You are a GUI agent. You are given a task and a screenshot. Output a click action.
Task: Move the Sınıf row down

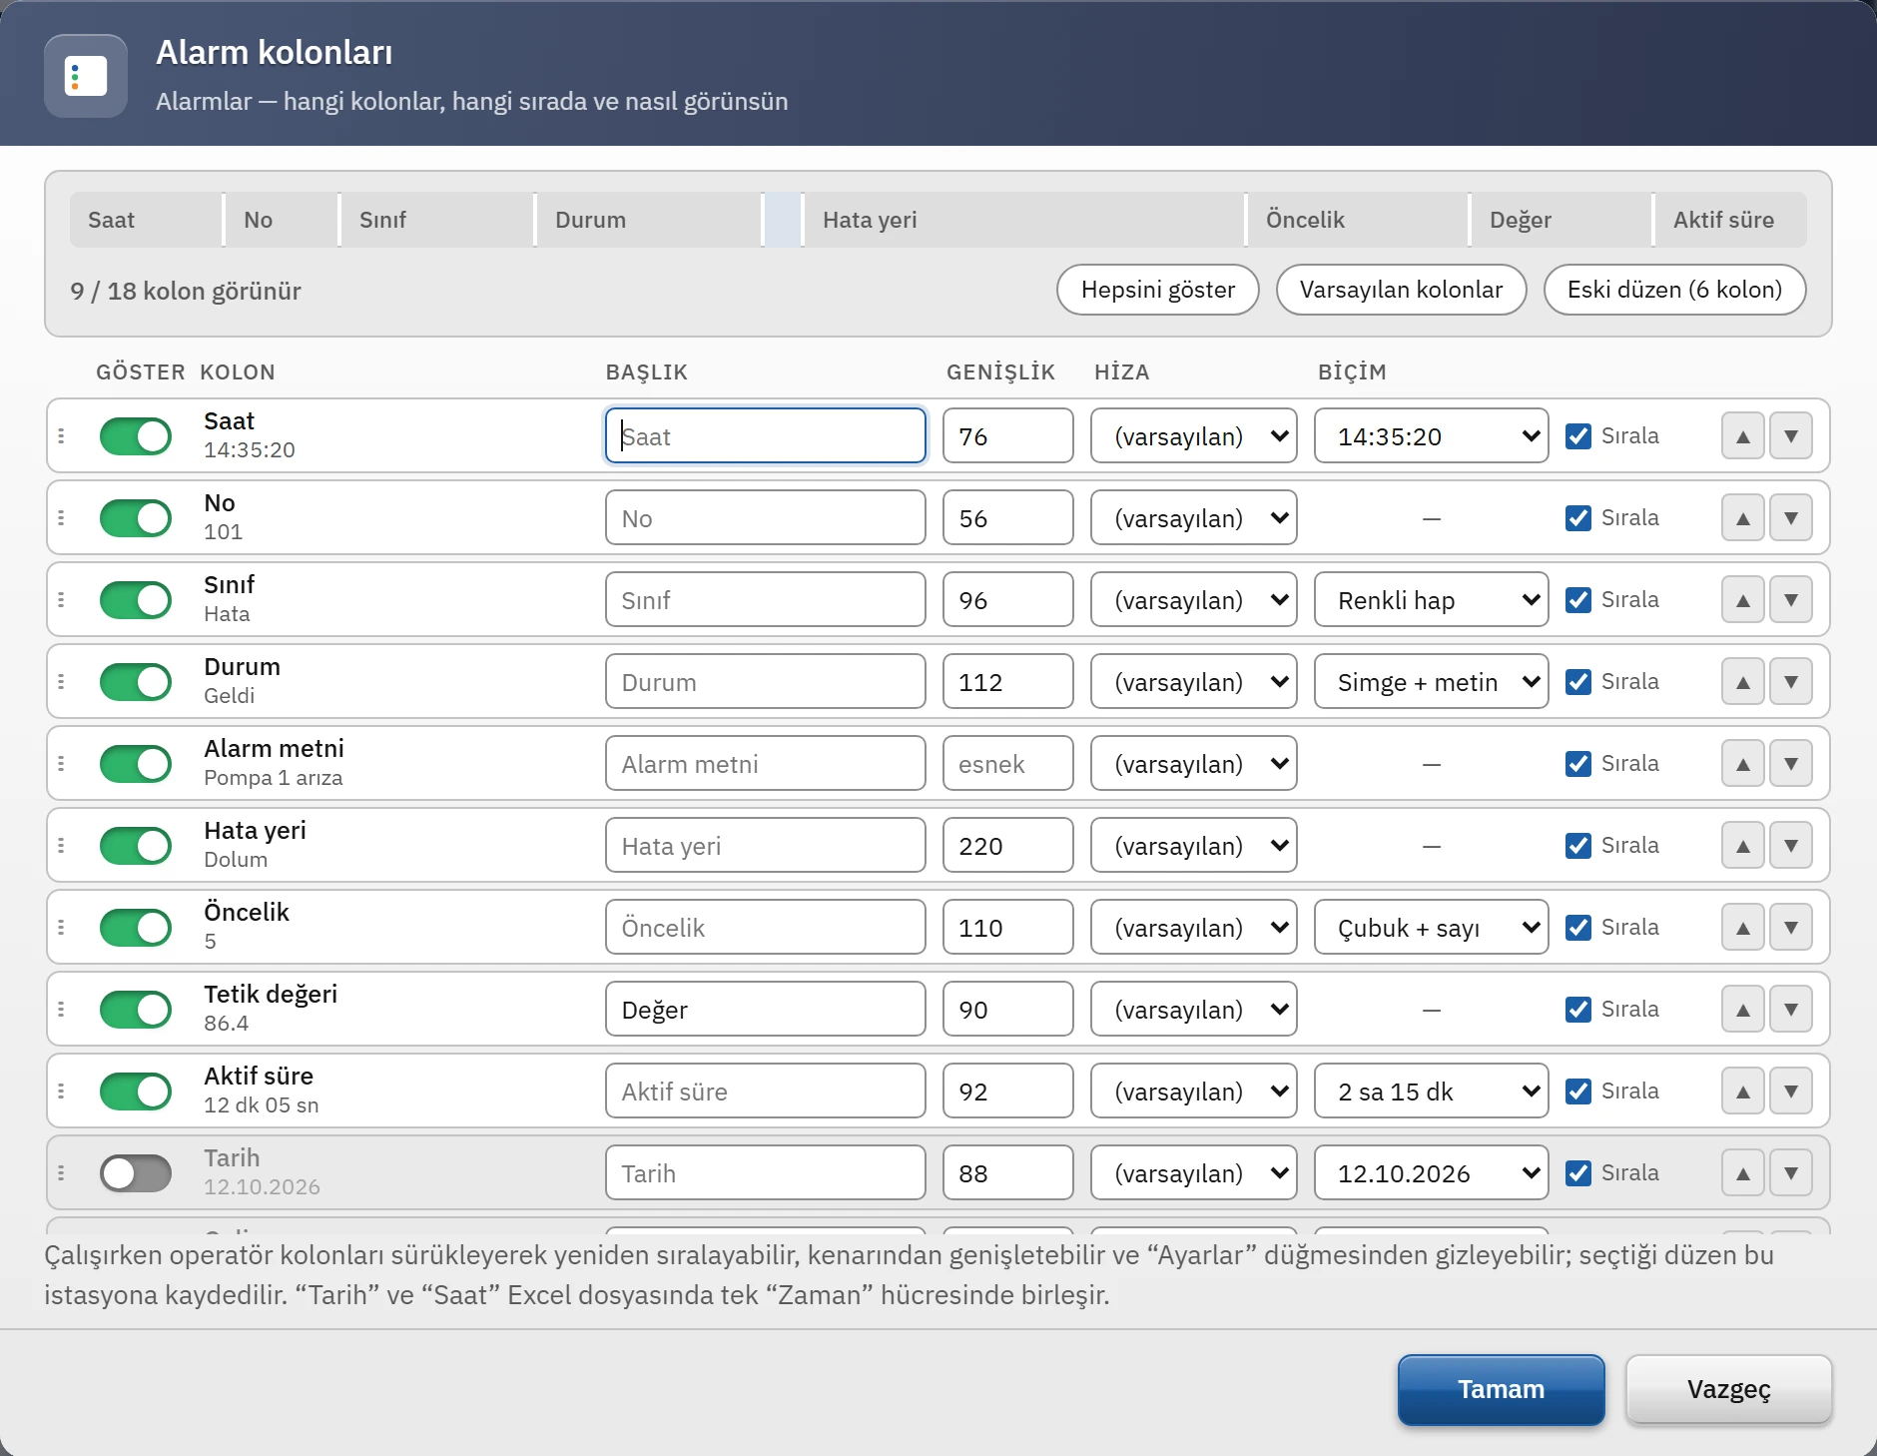(1791, 600)
